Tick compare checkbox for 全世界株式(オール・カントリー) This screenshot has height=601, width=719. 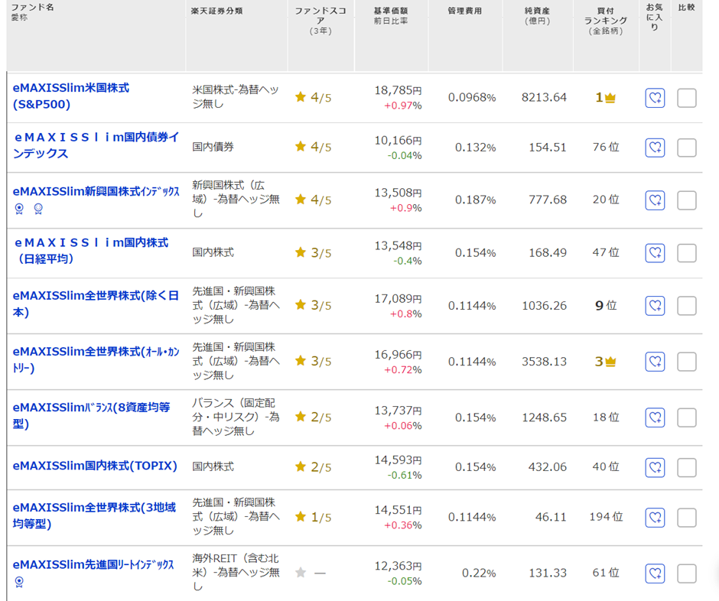coord(686,362)
